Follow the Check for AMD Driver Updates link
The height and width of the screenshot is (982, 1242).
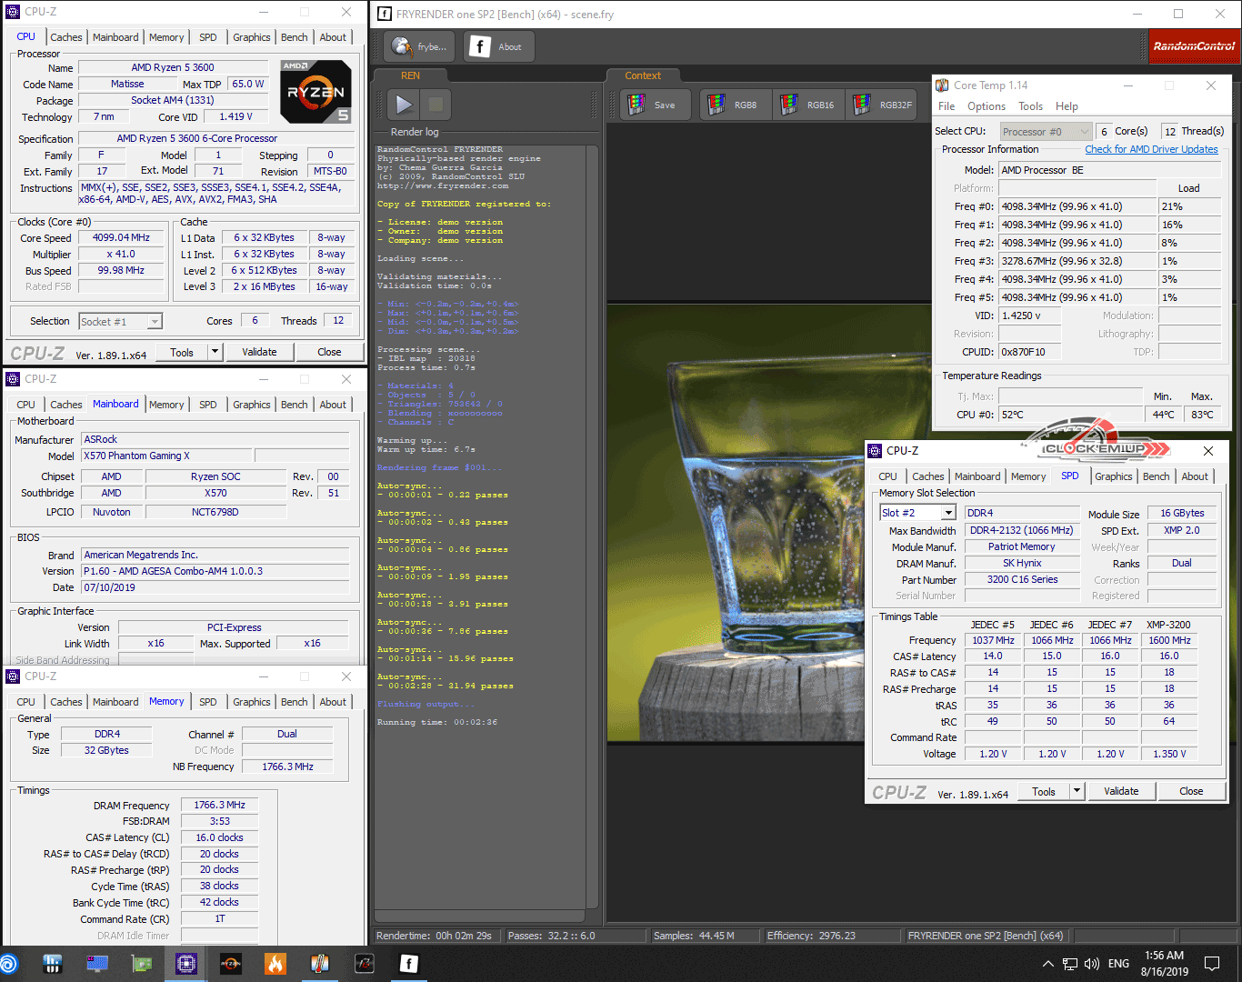[1151, 149]
